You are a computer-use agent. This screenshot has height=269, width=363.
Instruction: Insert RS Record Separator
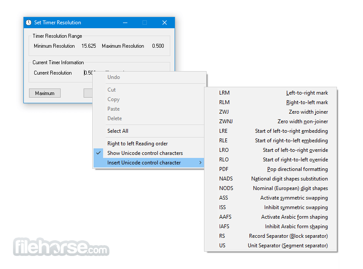pos(270,236)
